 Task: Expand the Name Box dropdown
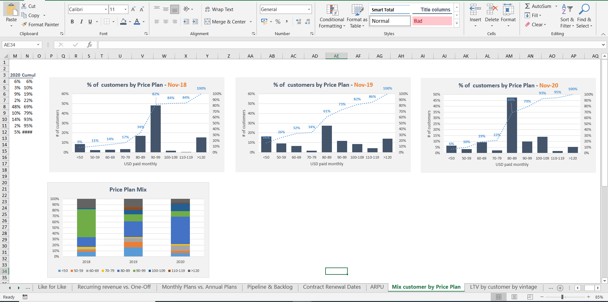point(38,45)
